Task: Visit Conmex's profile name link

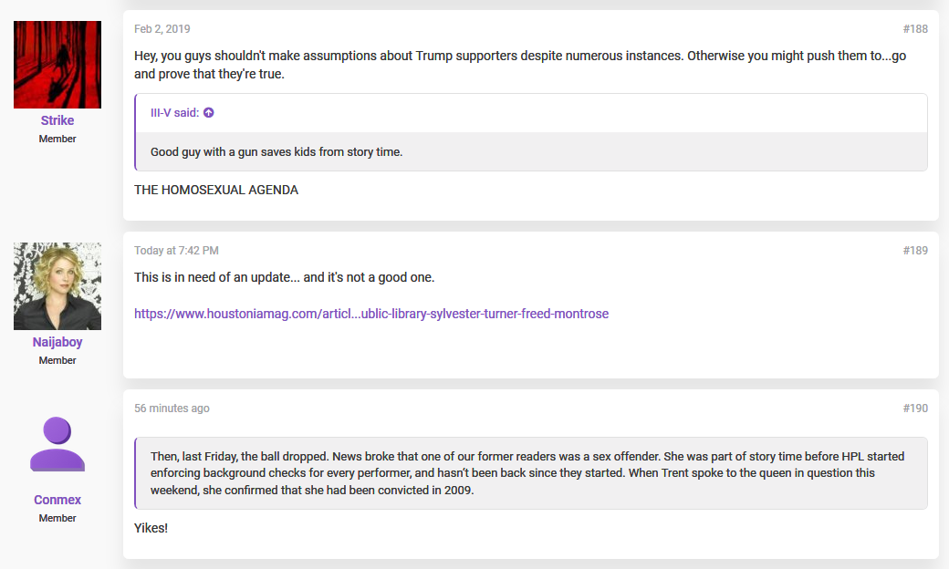Action: (57, 500)
